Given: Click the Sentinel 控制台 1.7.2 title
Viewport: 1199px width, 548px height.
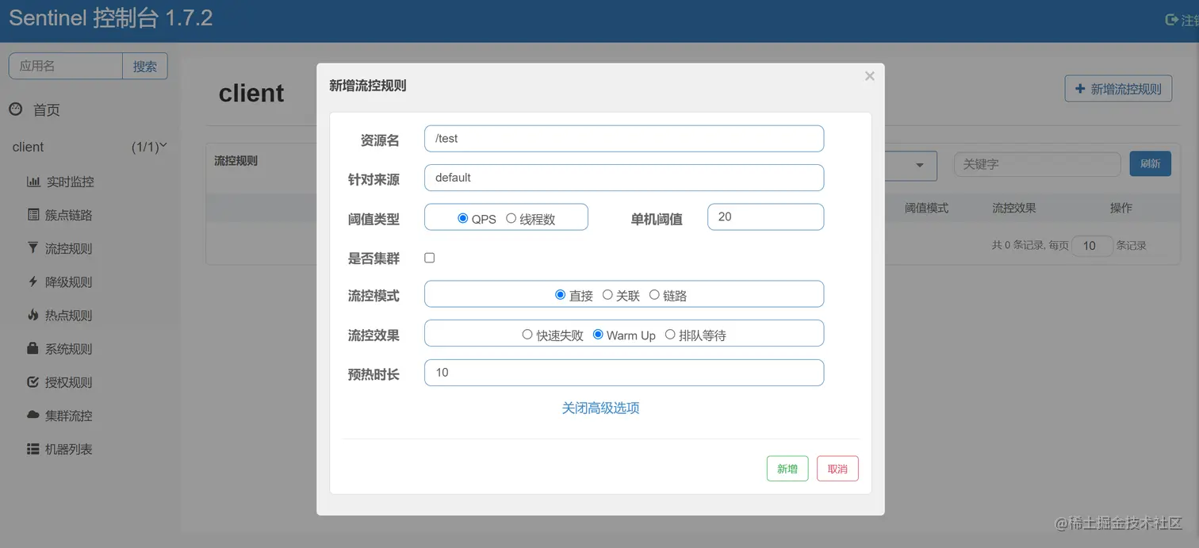Looking at the screenshot, I should [x=111, y=19].
